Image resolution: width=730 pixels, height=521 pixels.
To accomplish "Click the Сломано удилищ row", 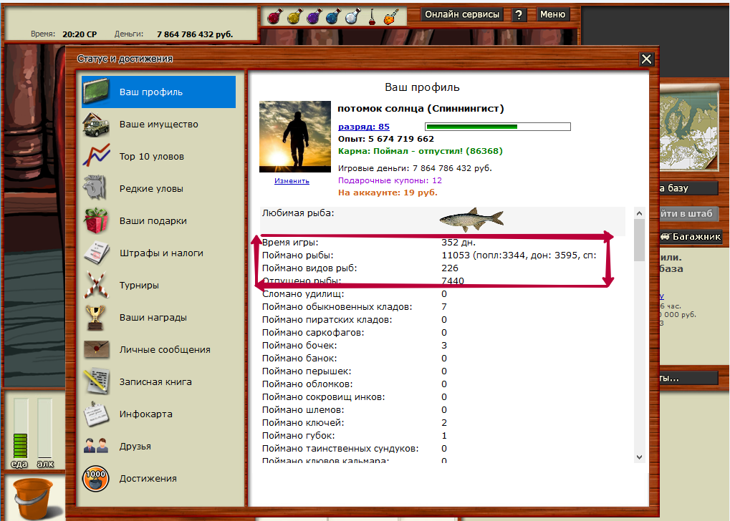I will click(443, 294).
